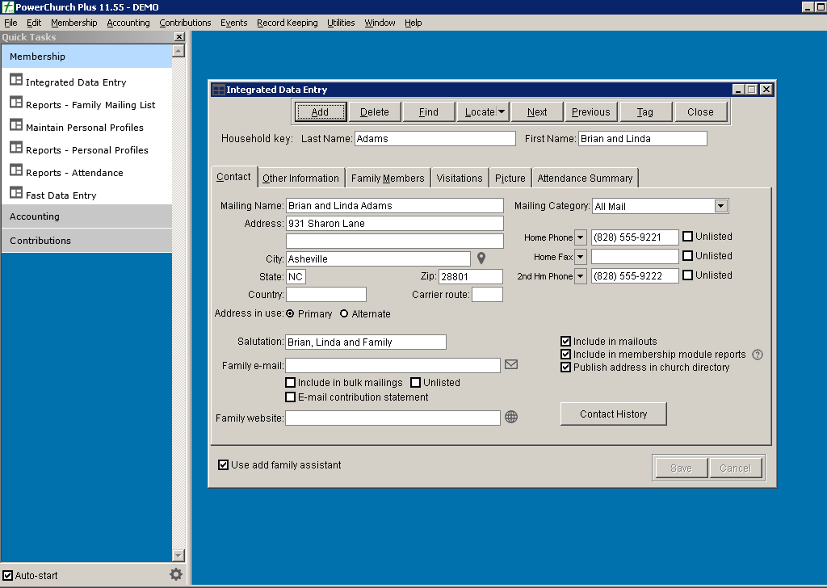Open Locate button dropdown arrow
Image resolution: width=827 pixels, height=588 pixels.
(502, 111)
